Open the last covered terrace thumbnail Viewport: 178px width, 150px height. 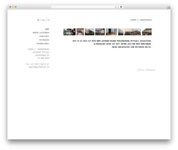pos(147,32)
